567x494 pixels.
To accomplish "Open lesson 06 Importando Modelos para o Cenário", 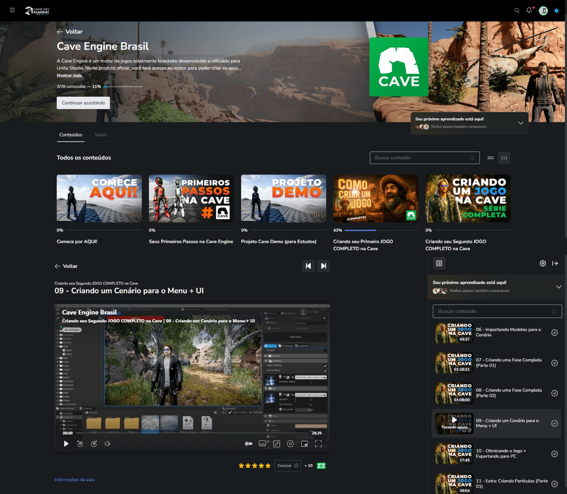I will [x=496, y=333].
